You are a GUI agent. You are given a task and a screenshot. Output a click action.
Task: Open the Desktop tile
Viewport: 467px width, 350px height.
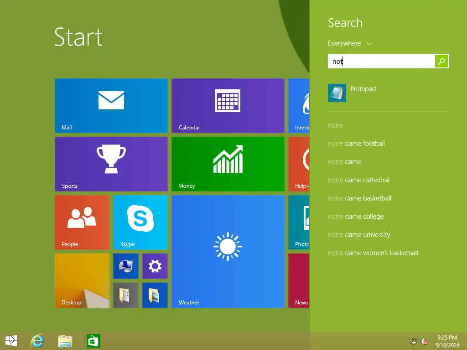pyautogui.click(x=82, y=281)
